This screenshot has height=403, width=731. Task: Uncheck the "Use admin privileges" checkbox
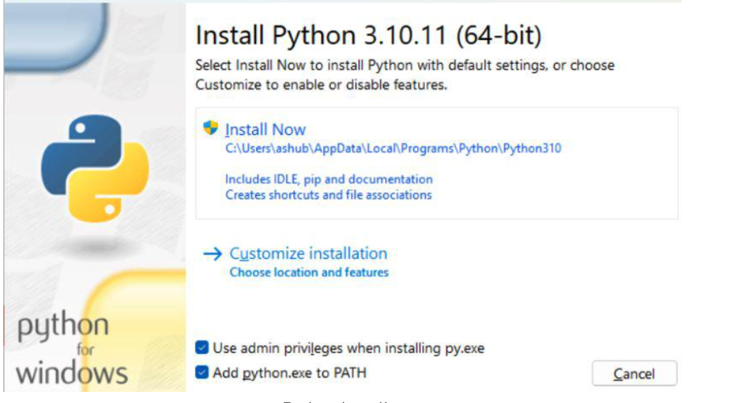(201, 348)
